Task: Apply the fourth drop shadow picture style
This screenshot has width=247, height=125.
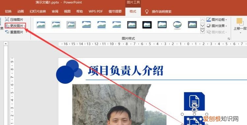Action: (x=87, y=25)
